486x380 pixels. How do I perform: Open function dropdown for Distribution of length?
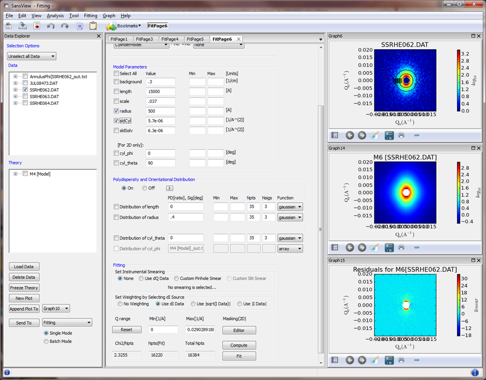tap(290, 207)
